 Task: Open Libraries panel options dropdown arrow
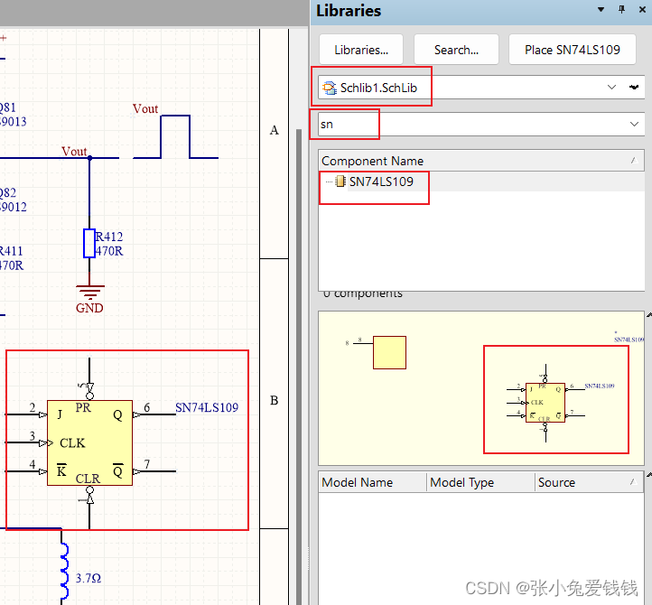601,10
